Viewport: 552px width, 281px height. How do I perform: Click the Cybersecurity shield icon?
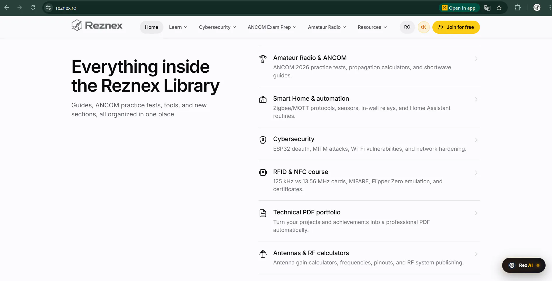tap(263, 140)
